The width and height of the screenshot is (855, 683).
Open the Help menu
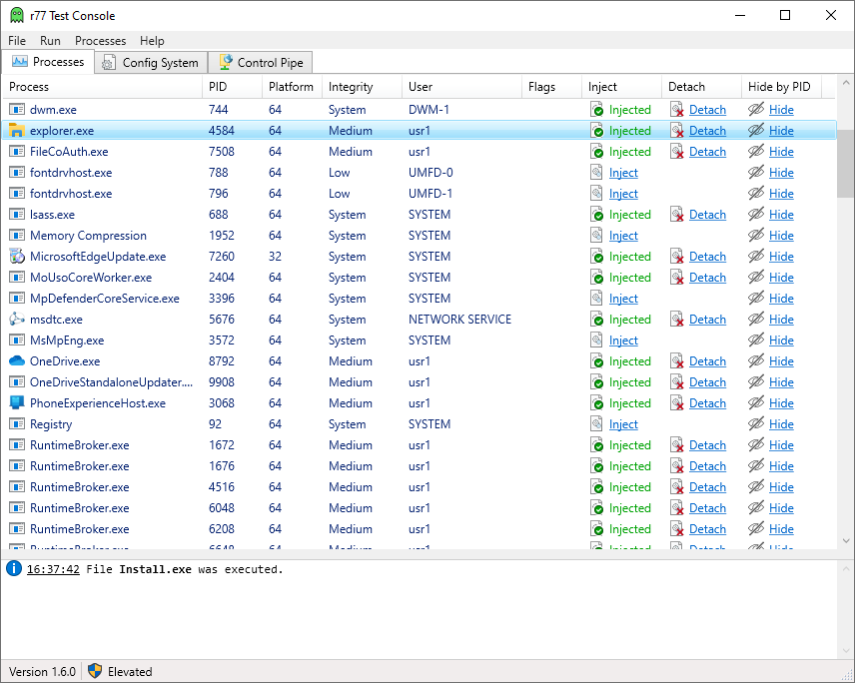(152, 41)
